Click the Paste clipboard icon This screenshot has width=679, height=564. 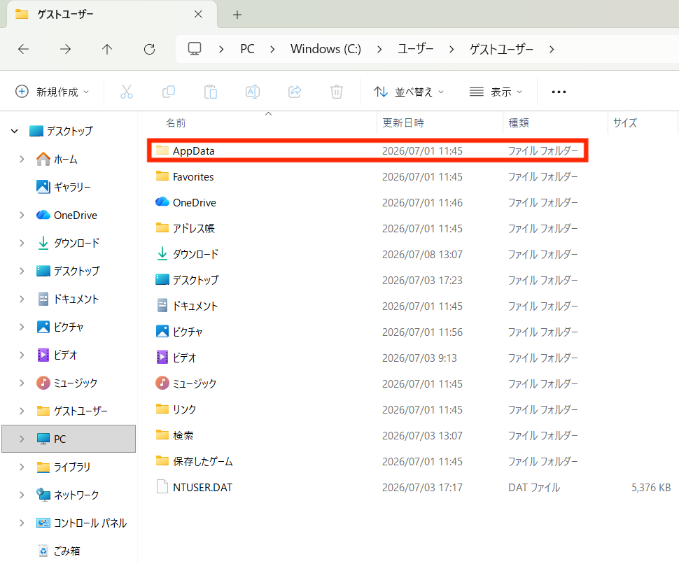(x=211, y=92)
